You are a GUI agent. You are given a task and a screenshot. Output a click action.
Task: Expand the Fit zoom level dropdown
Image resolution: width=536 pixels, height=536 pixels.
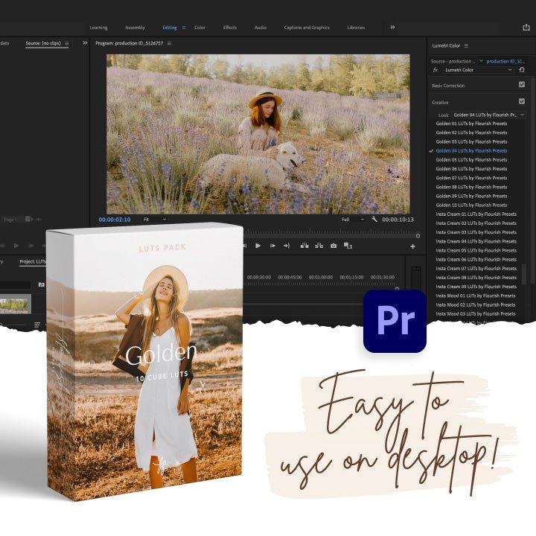tap(155, 220)
